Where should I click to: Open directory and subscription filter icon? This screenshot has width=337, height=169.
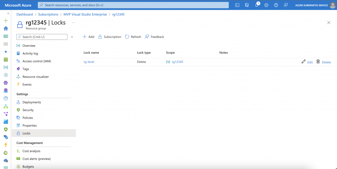pos(247,5)
